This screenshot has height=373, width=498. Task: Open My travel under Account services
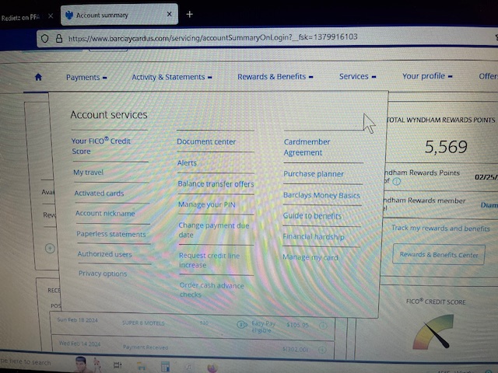(x=88, y=173)
